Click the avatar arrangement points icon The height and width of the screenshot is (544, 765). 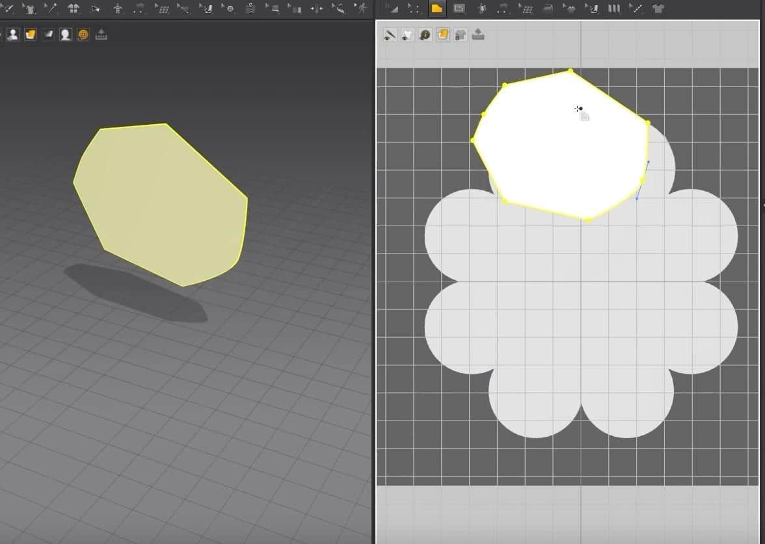click(118, 8)
